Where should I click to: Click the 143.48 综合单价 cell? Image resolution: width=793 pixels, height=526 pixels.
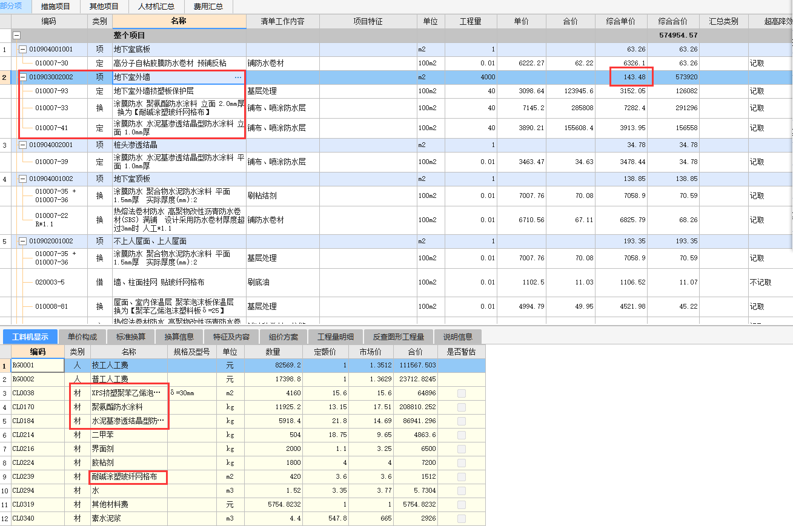tap(621, 77)
